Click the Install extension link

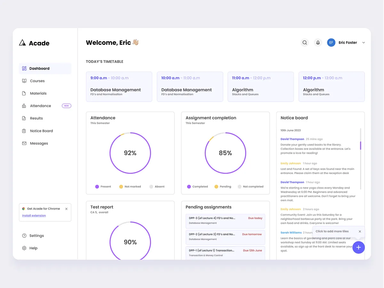[34, 215]
